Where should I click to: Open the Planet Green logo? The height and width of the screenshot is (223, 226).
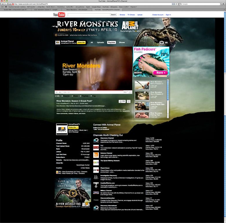(96, 170)
